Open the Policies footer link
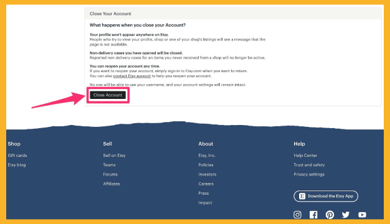Viewport: 390px width, 224px height. click(206, 165)
